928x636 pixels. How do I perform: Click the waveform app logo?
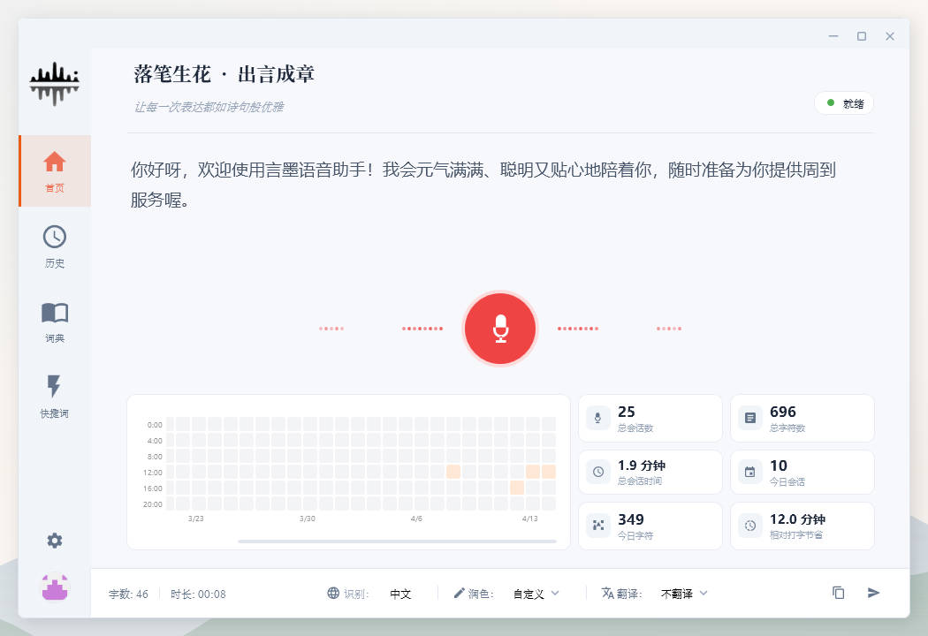click(x=55, y=83)
